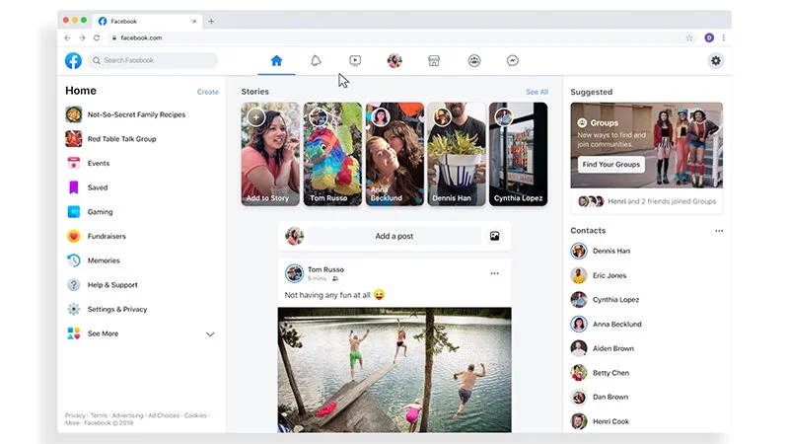Open the lake jumping photo in post
789x444 pixels.
coord(394,370)
